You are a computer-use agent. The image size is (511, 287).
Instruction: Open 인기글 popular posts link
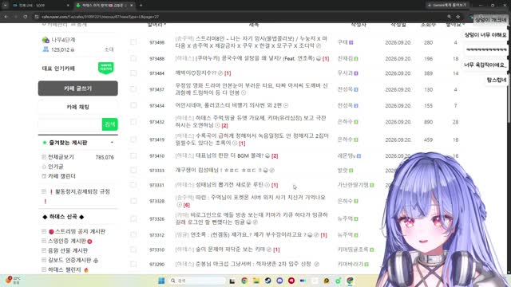pyautogui.click(x=56, y=167)
